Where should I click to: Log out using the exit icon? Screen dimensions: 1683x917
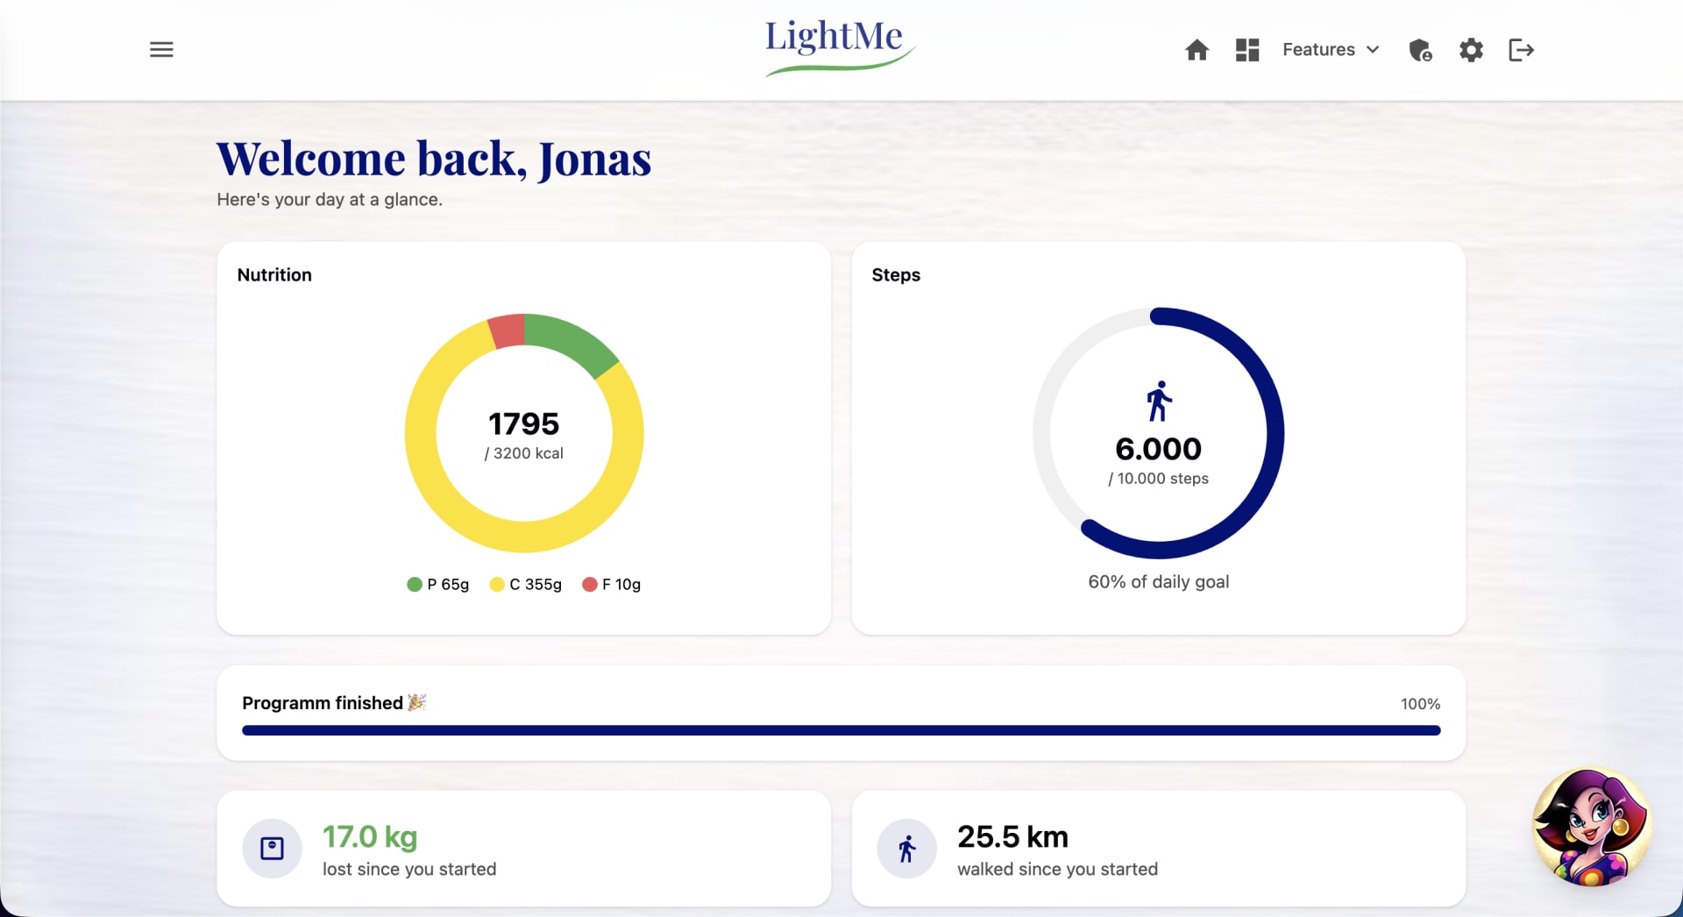pos(1521,50)
